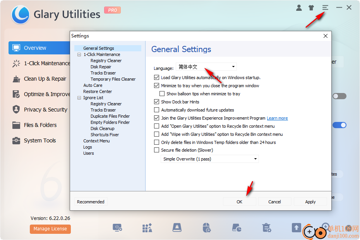
Task: Open the Overview tab in main sidebar
Action: (x=39, y=48)
